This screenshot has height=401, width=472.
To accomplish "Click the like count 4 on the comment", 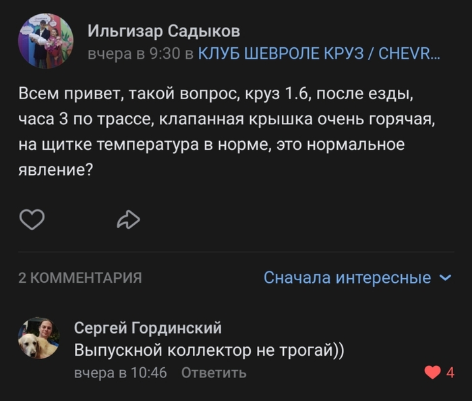I will click(450, 372).
